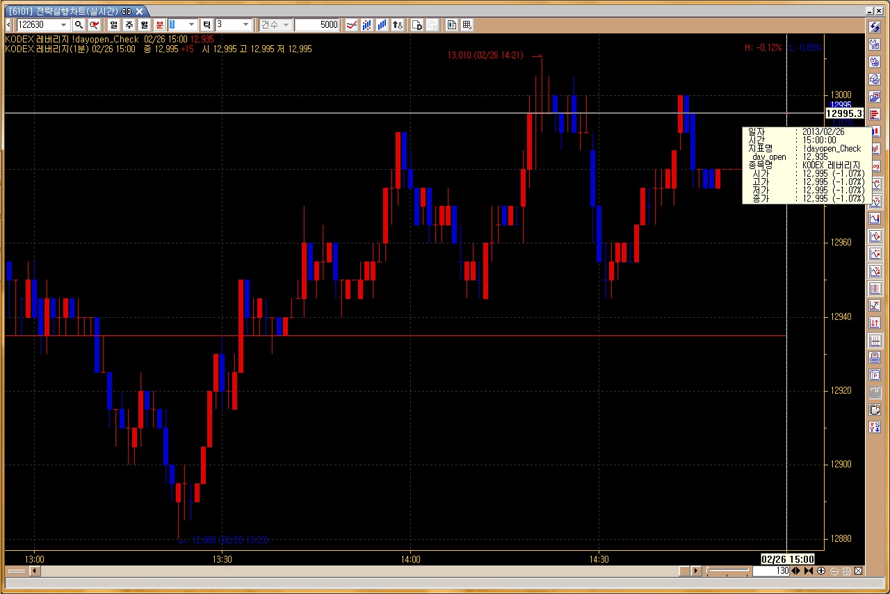
Task: Click the stock code search magnifier icon
Action: click(x=79, y=25)
